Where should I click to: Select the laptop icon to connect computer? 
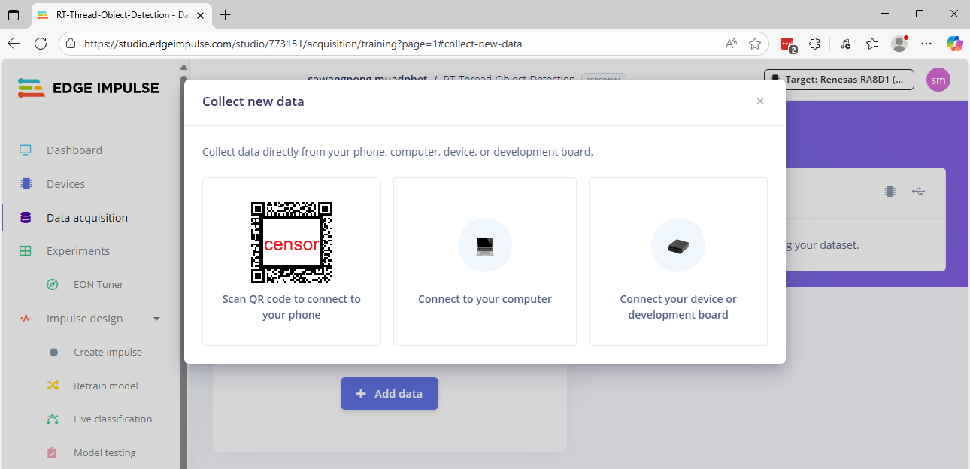point(484,245)
